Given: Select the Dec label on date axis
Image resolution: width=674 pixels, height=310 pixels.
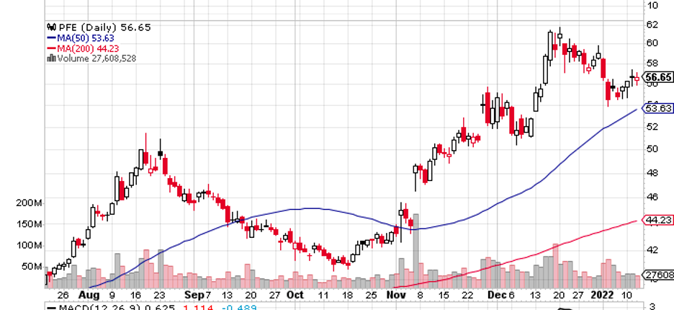Looking at the screenshot, I should point(495,295).
